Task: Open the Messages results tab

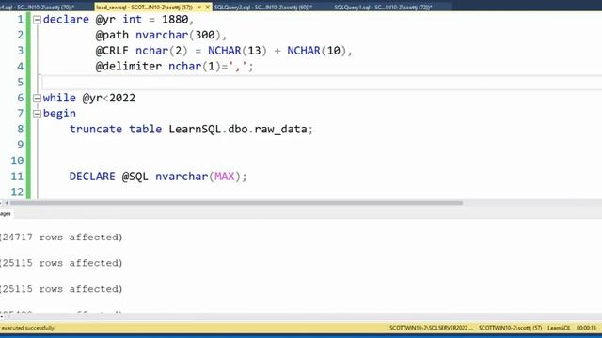Action: 6,214
